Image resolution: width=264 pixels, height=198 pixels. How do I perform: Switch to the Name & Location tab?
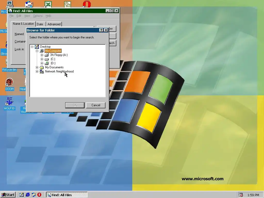(x=23, y=24)
